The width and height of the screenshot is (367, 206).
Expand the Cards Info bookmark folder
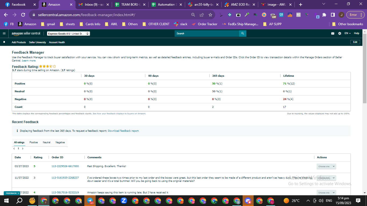tap(90, 24)
